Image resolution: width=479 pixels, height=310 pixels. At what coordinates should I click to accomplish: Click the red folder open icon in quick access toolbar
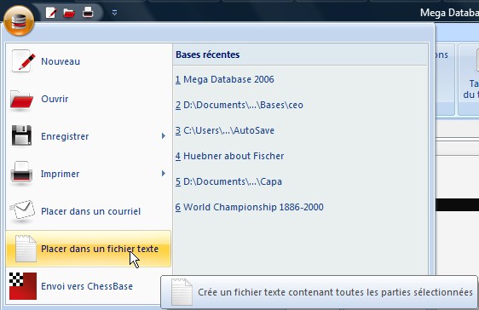pyautogui.click(x=69, y=13)
